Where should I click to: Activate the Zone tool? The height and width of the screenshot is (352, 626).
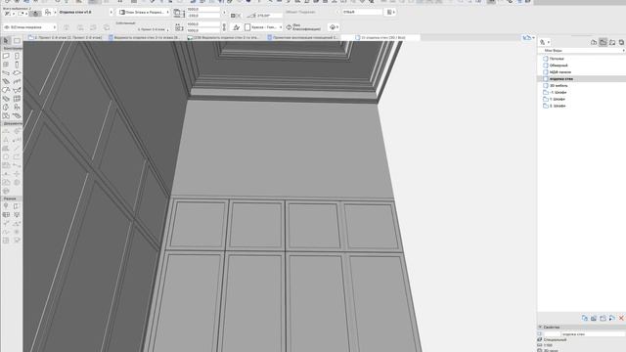click(x=6, y=115)
